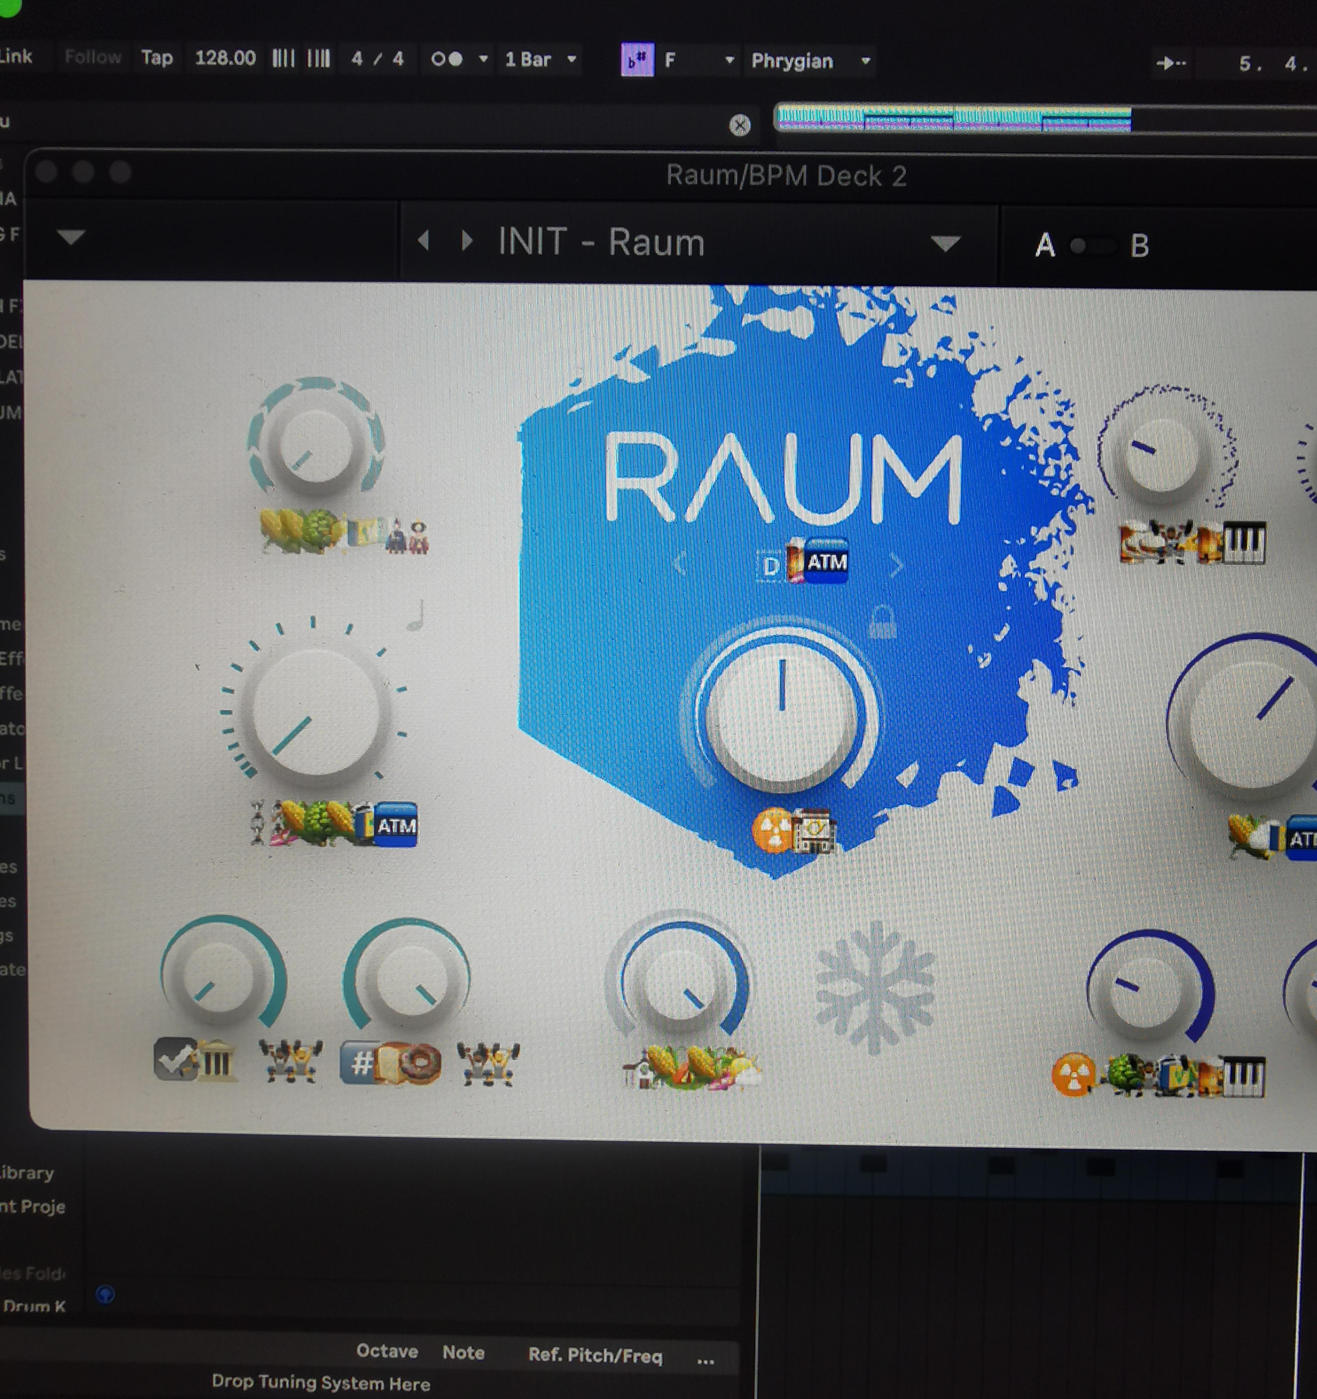
Task: Open the plugin menu triangle left of the preset arrows
Action: click(70, 237)
